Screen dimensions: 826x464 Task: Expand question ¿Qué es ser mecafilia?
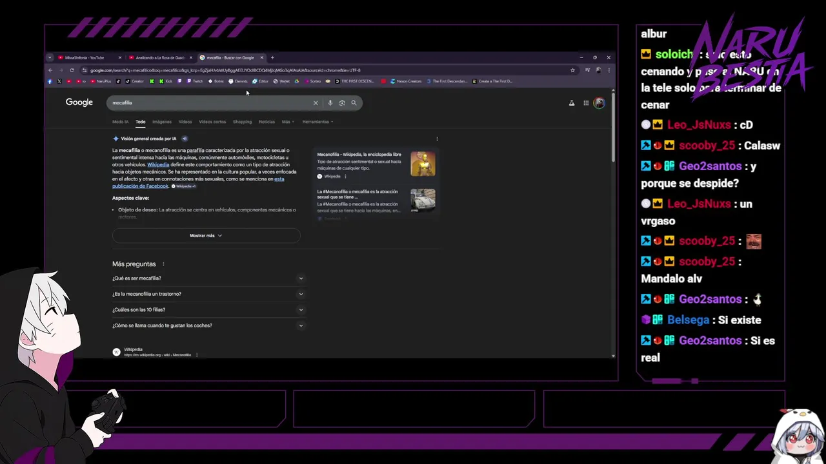208,278
